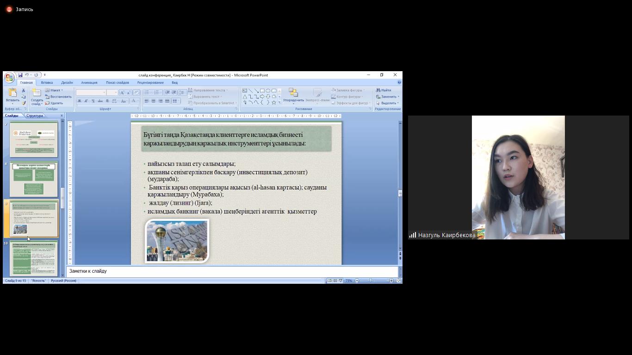Viewport: 632px width, 355px height.
Task: Open PowerPoint help question mark icon
Action: click(399, 82)
